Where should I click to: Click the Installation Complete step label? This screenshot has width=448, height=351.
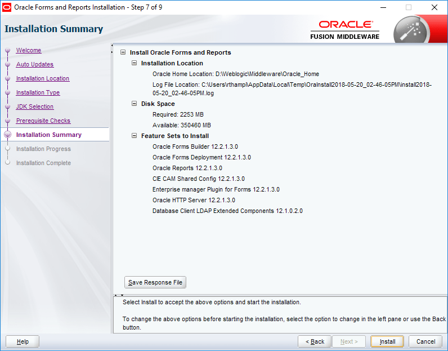pyautogui.click(x=43, y=163)
